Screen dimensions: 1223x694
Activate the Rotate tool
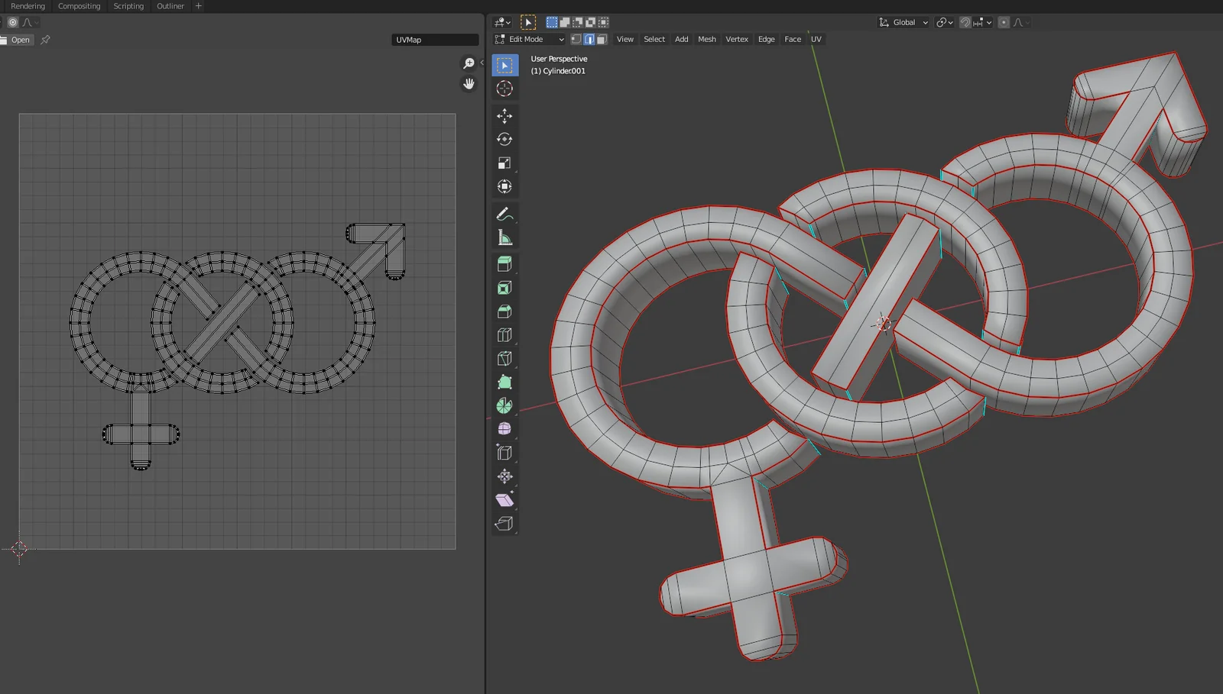504,139
